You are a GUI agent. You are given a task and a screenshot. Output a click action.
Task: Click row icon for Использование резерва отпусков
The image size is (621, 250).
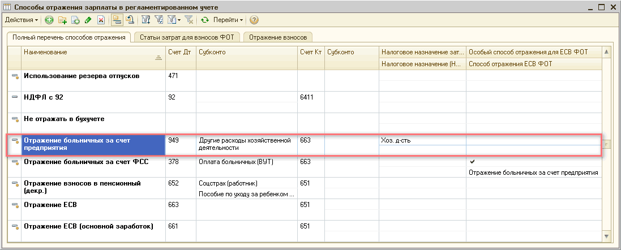(x=15, y=76)
